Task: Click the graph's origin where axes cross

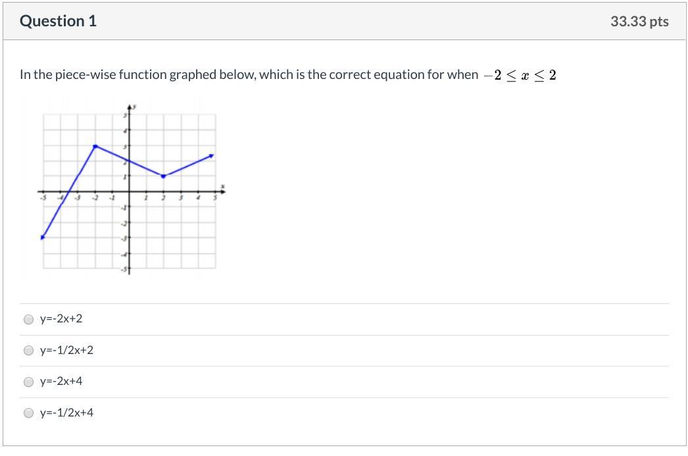Action: [x=129, y=191]
